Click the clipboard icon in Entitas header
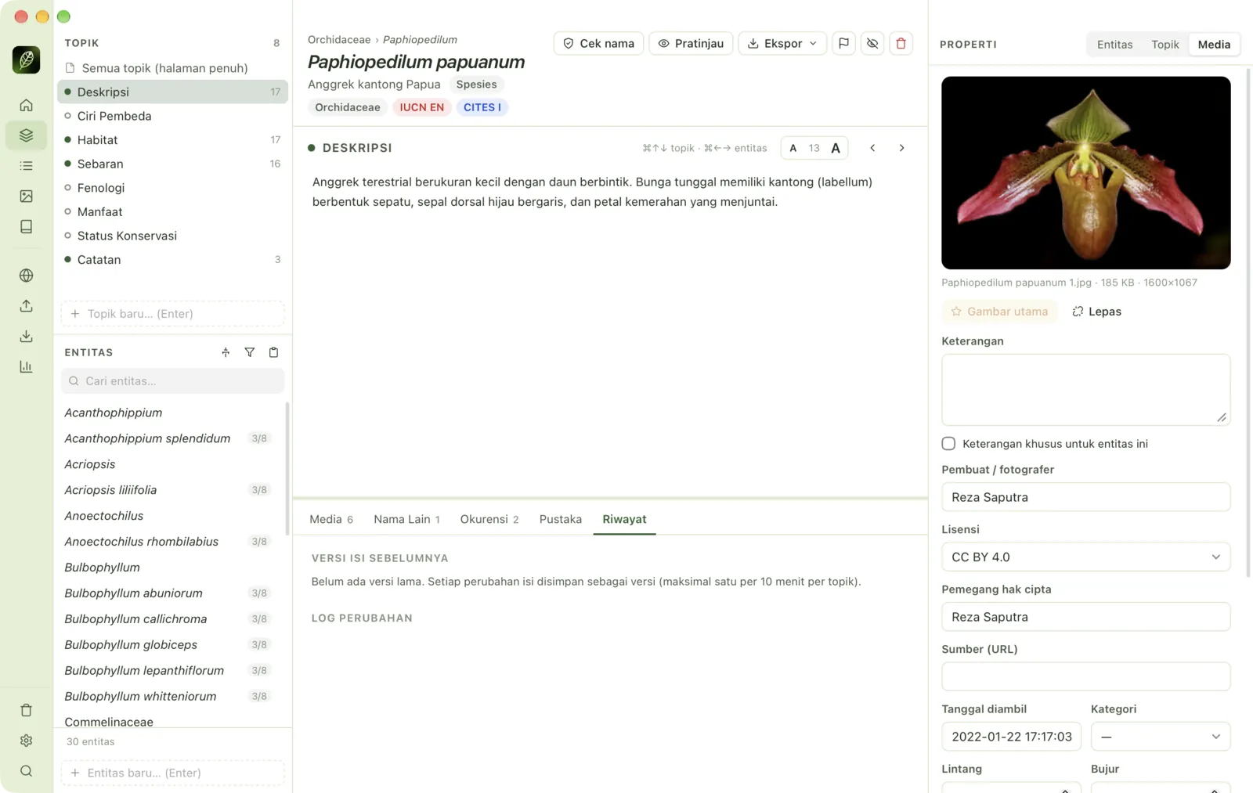Viewport: 1253px width, 793px height. coord(273,352)
